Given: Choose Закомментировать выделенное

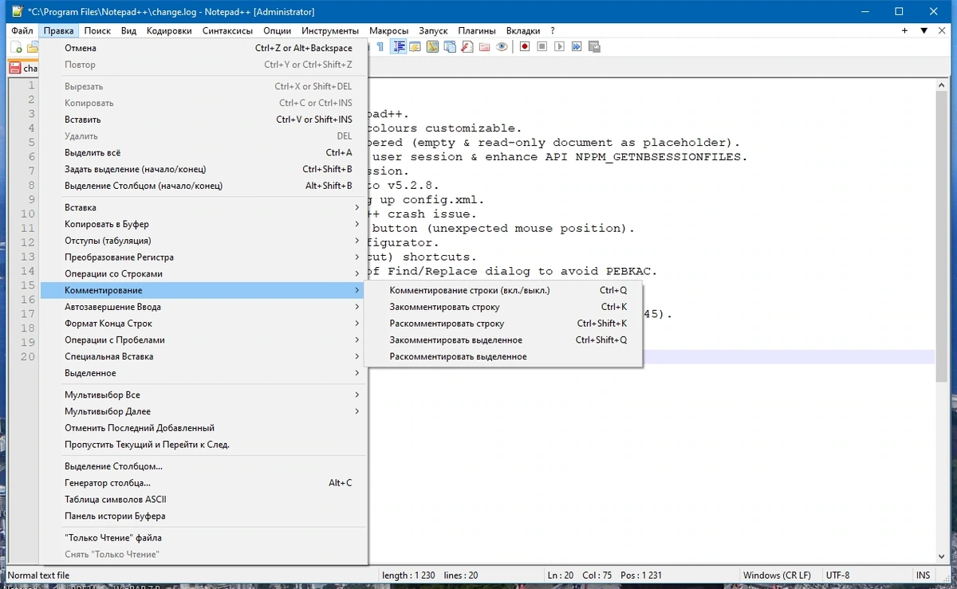Looking at the screenshot, I should click(x=503, y=340).
